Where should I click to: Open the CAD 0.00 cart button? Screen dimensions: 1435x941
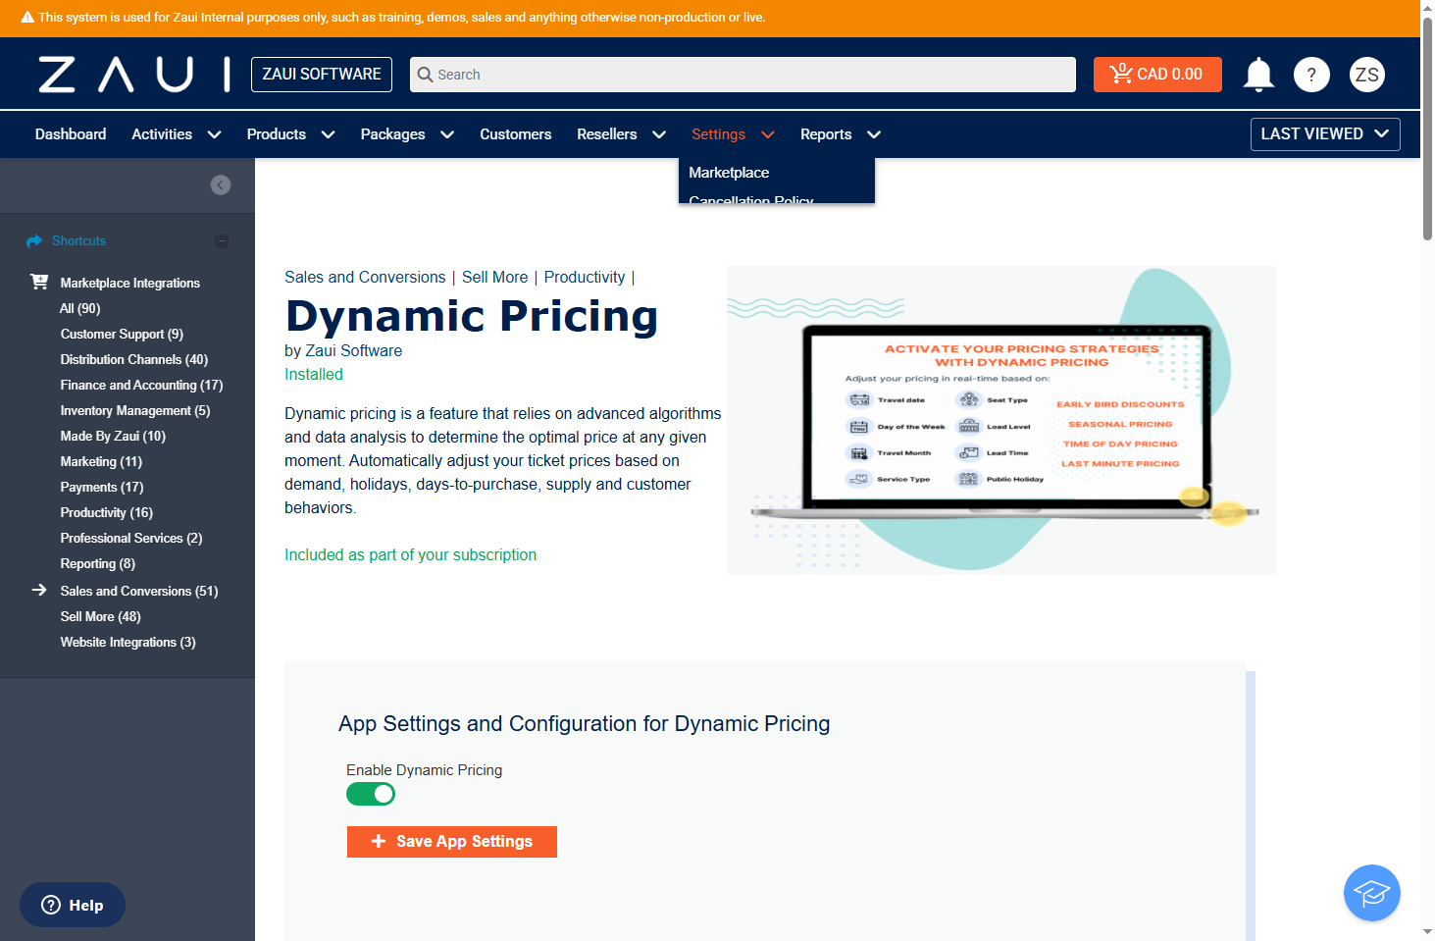1157,75
